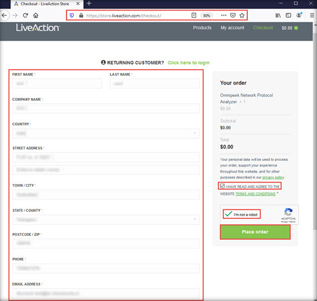317x301 pixels.
Task: Open the reader view icon in address bar
Action: click(x=194, y=16)
